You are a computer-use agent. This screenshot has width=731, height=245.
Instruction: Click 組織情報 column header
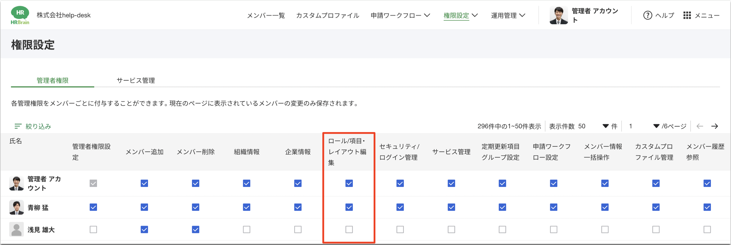(x=247, y=152)
